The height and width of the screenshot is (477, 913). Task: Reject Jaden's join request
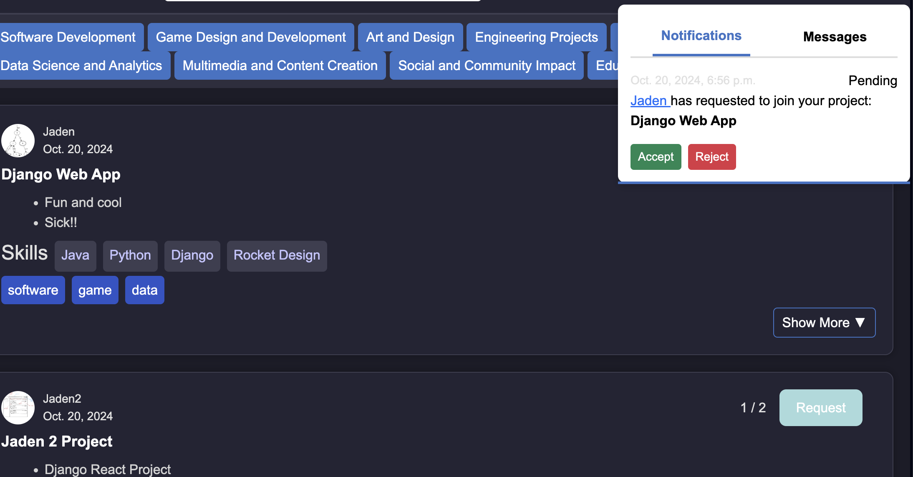(711, 157)
